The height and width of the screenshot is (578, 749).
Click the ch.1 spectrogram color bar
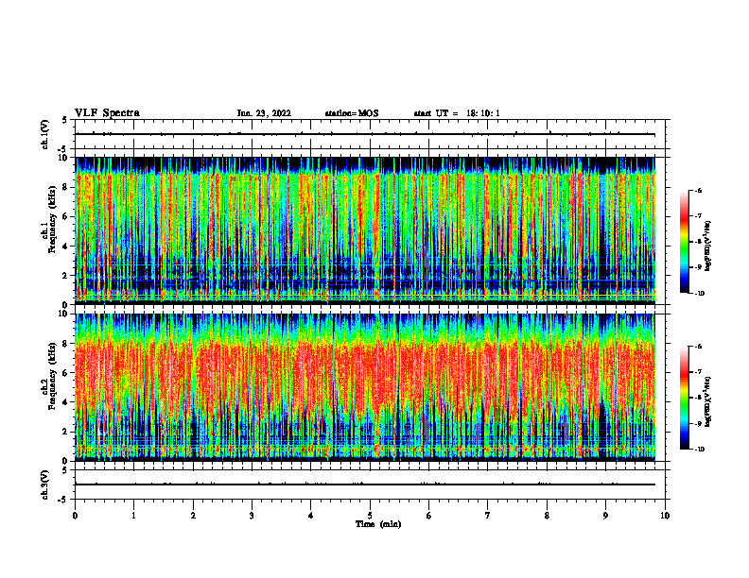(684, 242)
